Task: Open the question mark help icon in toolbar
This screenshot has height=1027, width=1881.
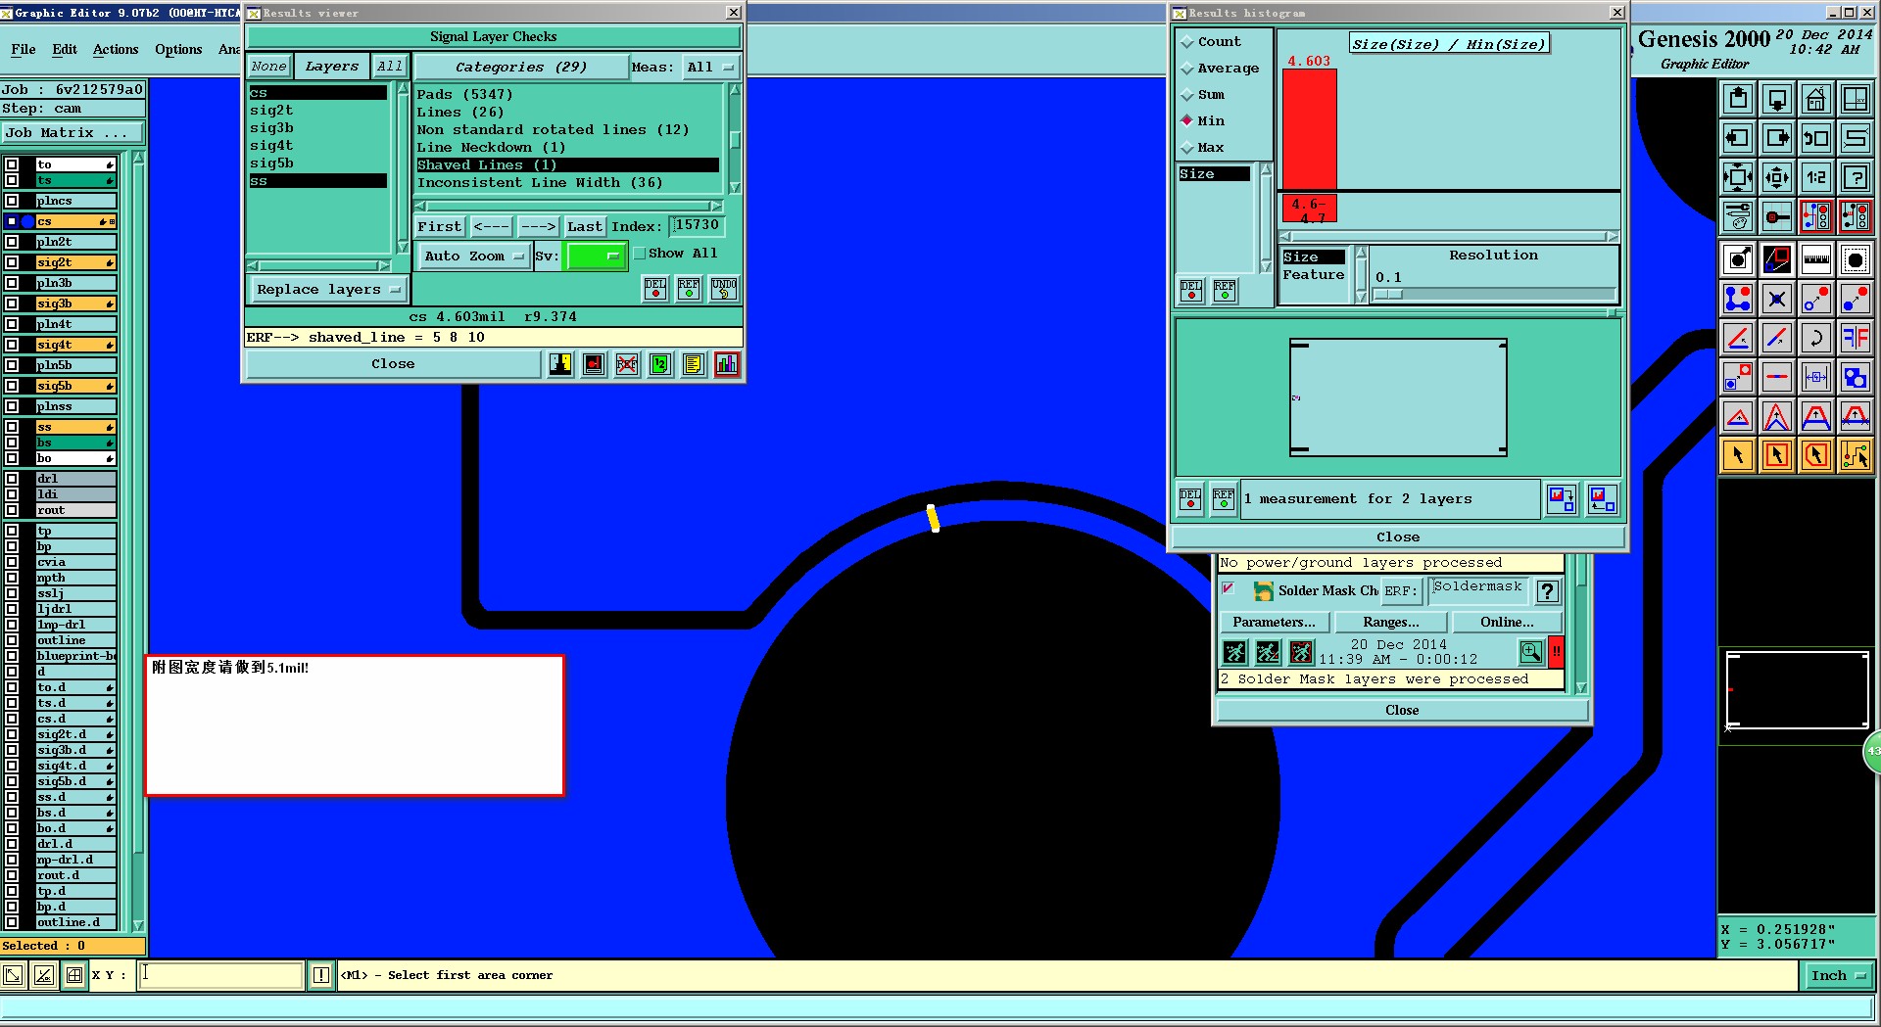Action: click(1855, 177)
